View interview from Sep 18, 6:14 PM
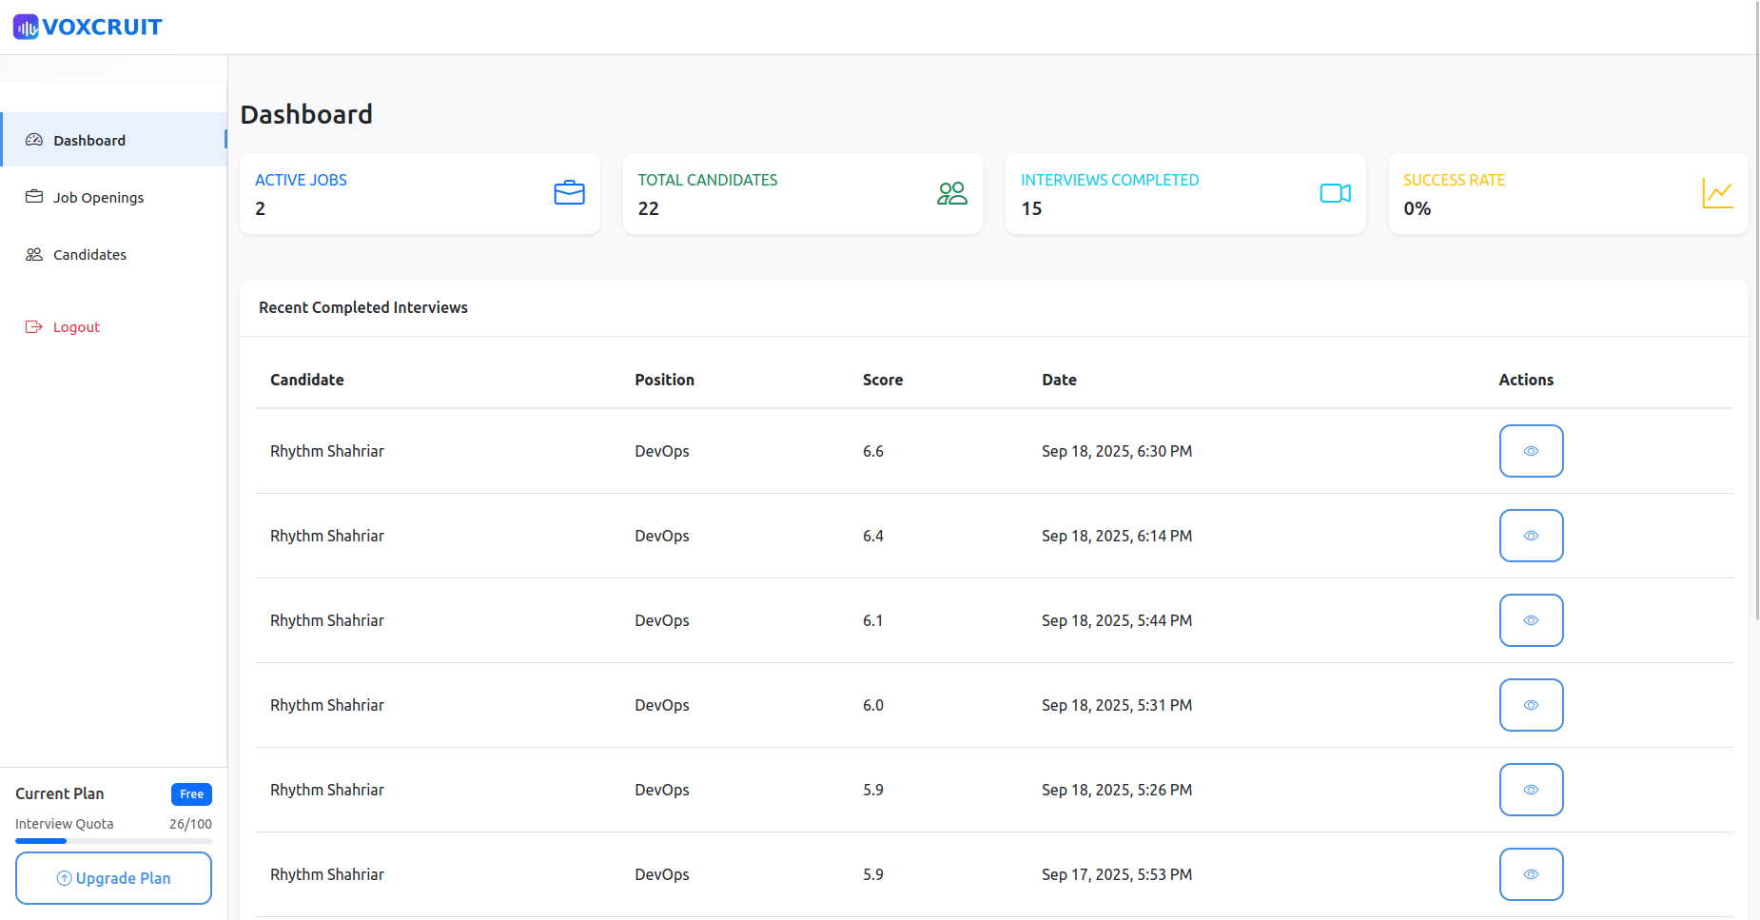Viewport: 1760px width, 920px height. 1531,536
